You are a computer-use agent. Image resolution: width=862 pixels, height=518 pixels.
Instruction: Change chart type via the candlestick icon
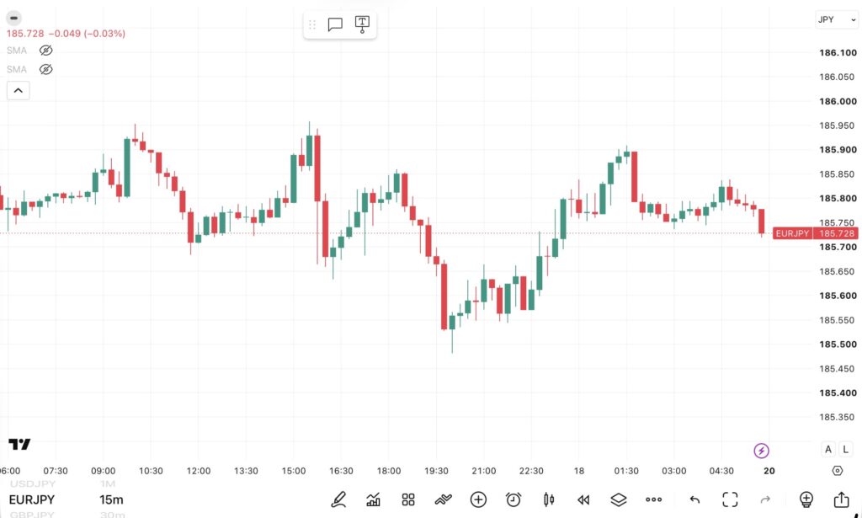pyautogui.click(x=549, y=499)
